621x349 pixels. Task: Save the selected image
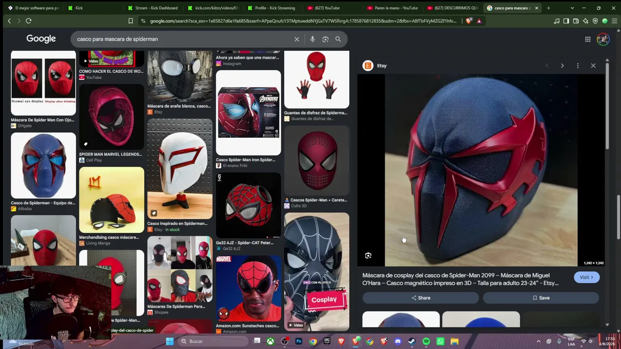click(x=541, y=298)
